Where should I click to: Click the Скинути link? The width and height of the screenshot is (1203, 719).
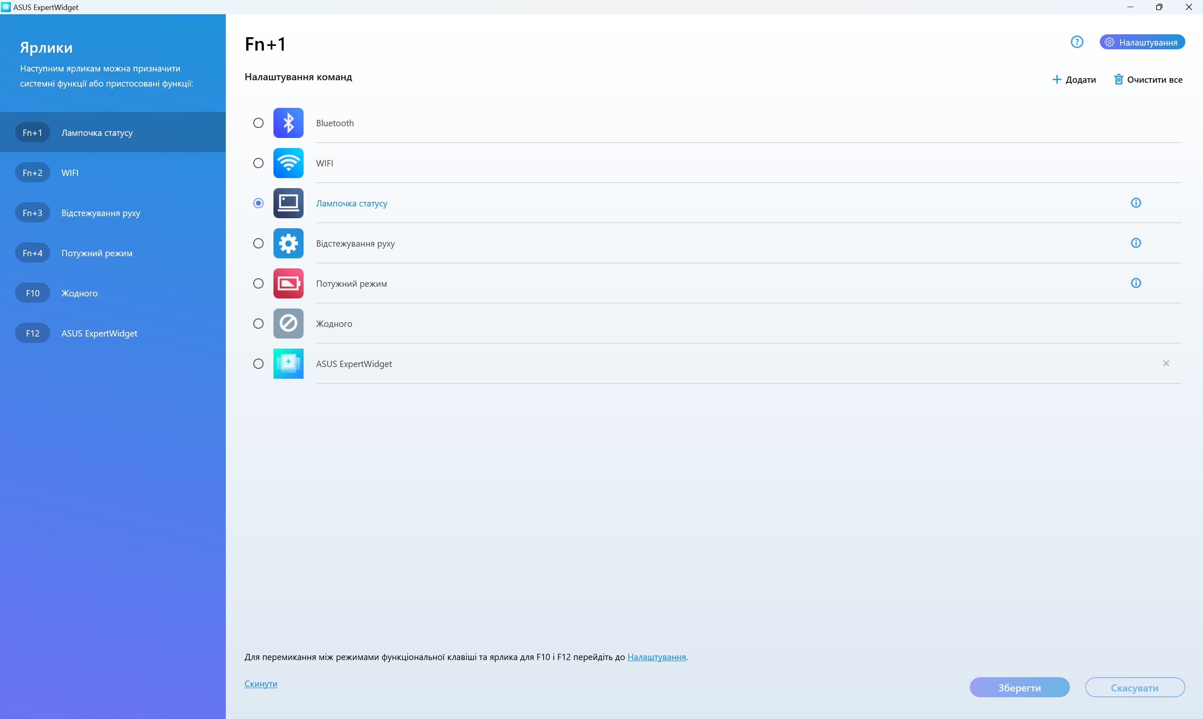[x=261, y=683]
